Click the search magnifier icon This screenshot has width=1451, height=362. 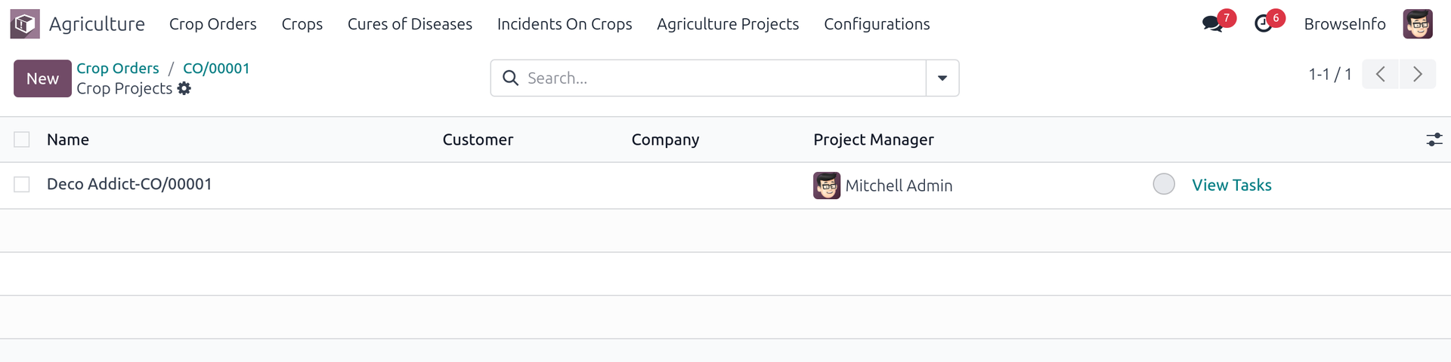(x=510, y=78)
